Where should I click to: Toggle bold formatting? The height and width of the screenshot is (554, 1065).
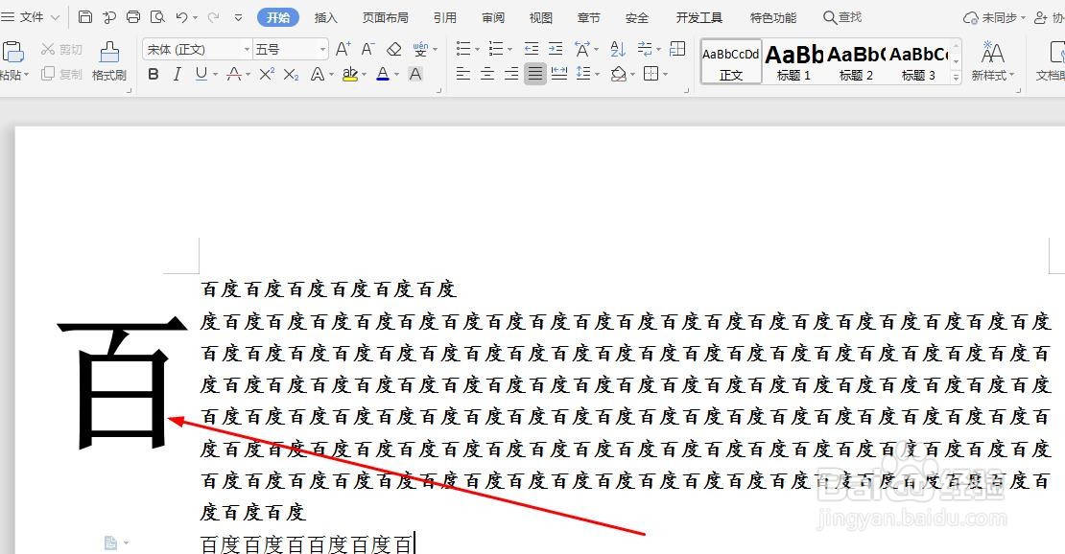point(154,74)
